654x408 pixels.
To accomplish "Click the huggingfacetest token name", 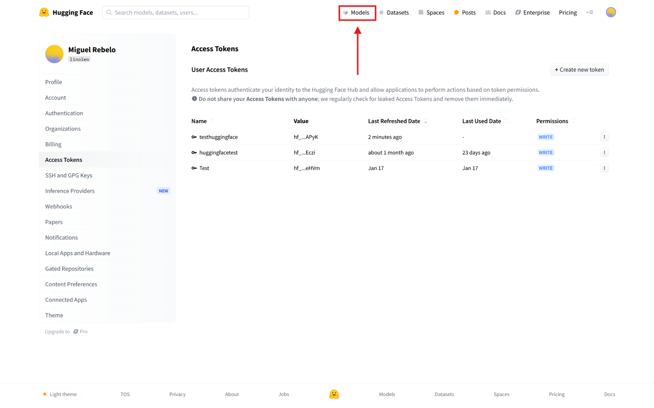I will point(218,152).
